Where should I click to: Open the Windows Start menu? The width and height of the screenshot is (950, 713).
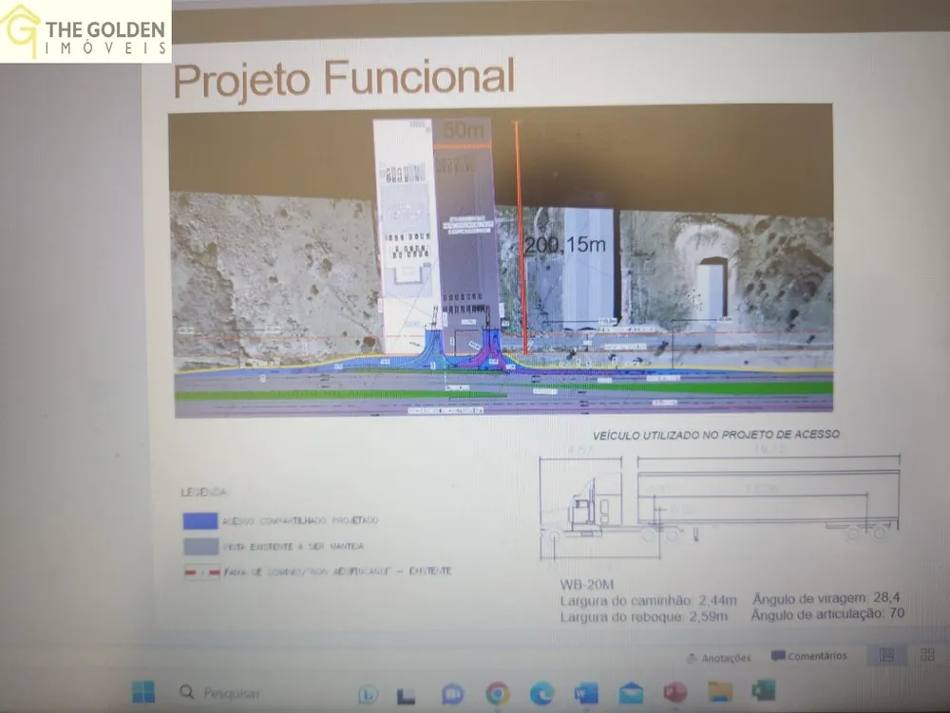[143, 691]
